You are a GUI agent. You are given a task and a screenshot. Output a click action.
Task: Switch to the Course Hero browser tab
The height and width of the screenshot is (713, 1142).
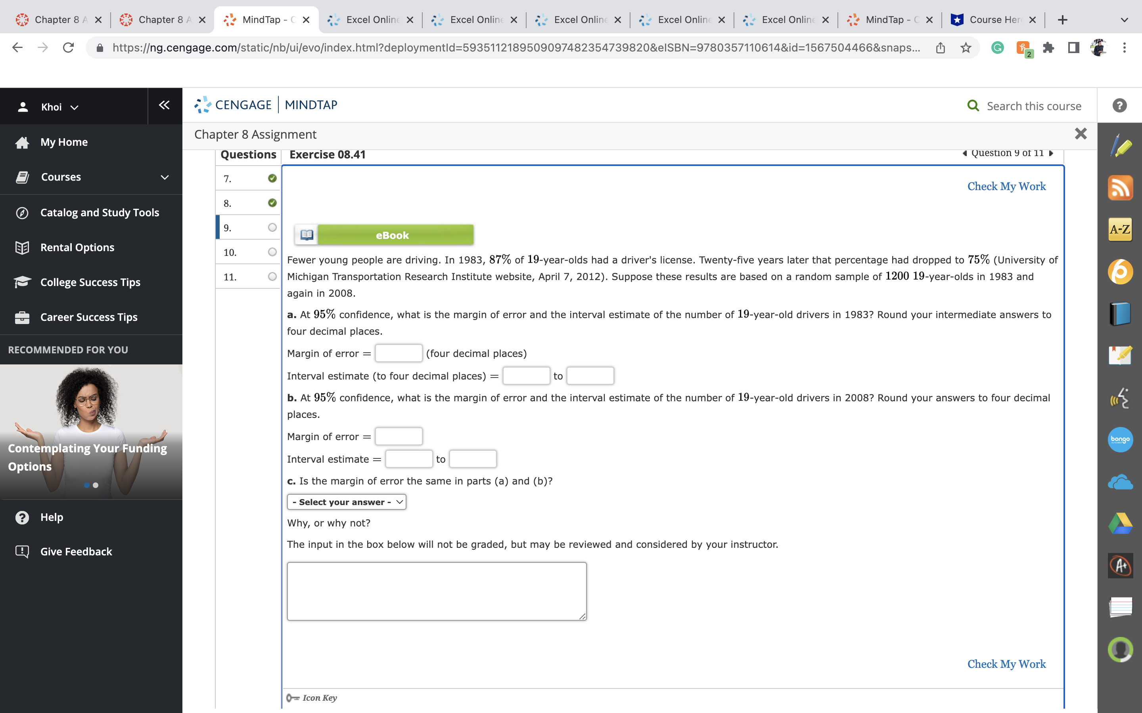click(x=988, y=20)
